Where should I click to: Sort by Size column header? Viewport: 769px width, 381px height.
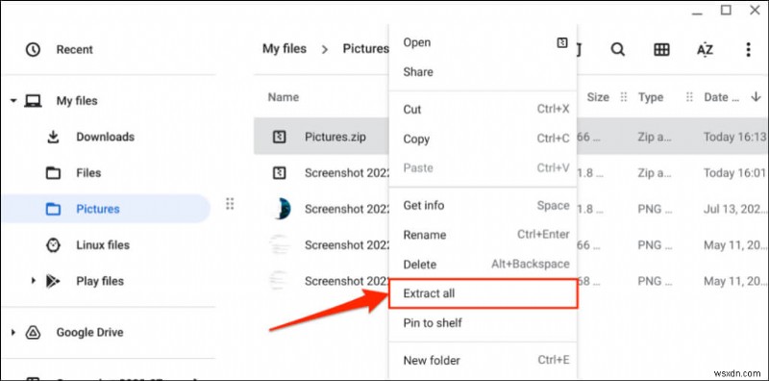click(x=598, y=97)
